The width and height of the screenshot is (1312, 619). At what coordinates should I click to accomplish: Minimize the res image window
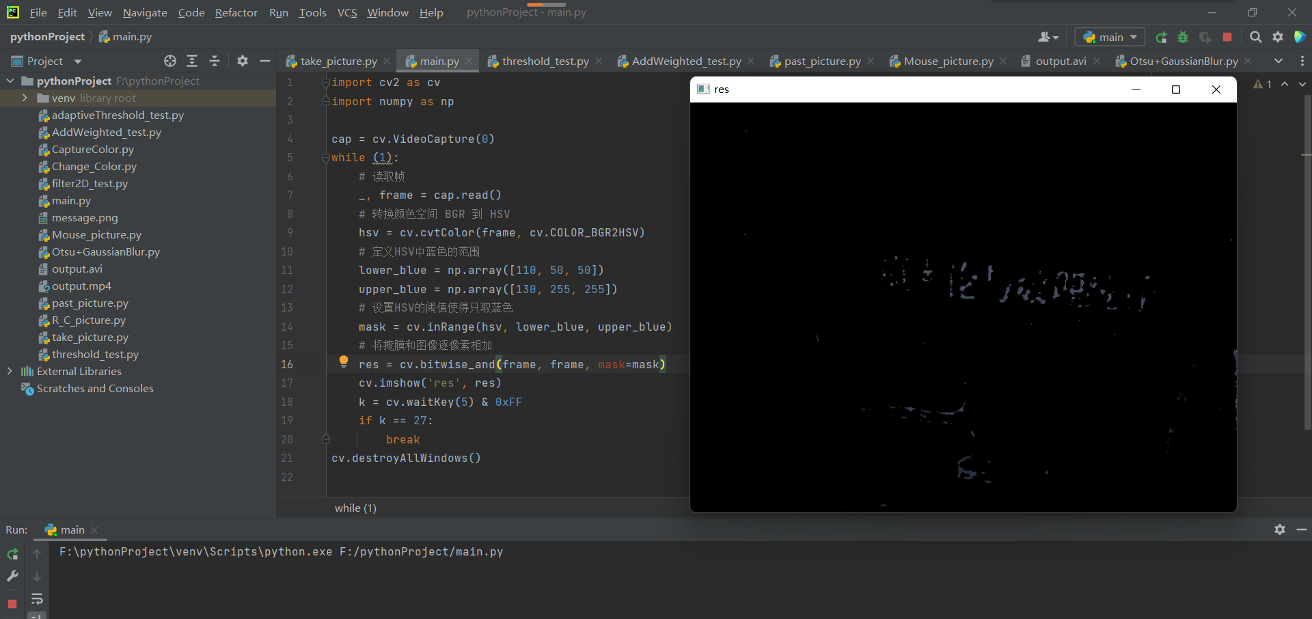pos(1136,90)
